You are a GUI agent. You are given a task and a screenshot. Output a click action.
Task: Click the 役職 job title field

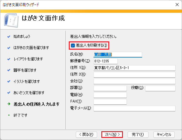click(160, 88)
